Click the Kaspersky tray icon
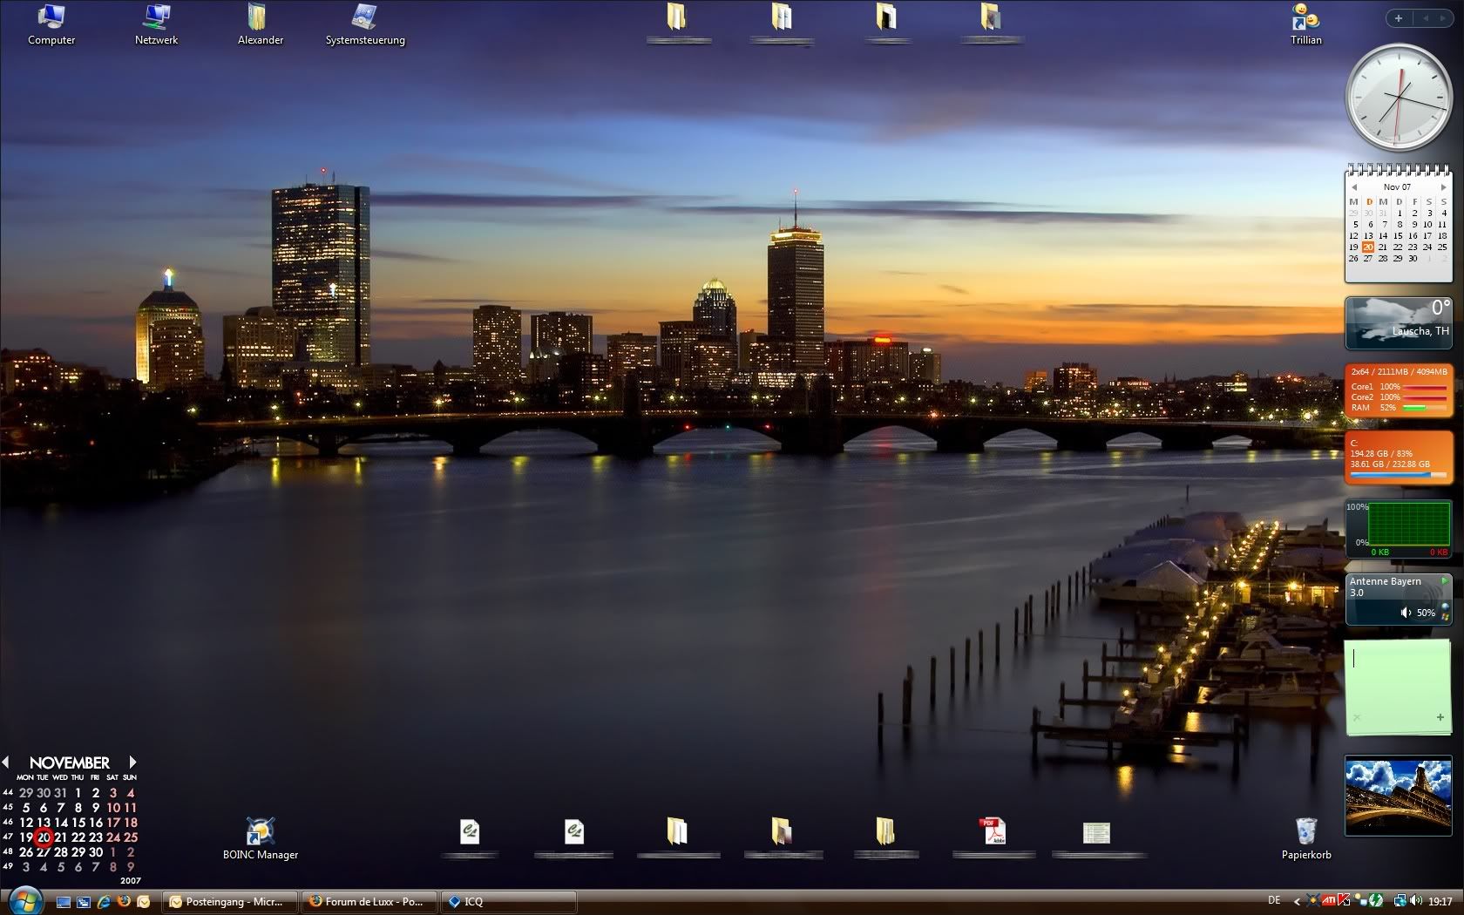 tap(1345, 901)
